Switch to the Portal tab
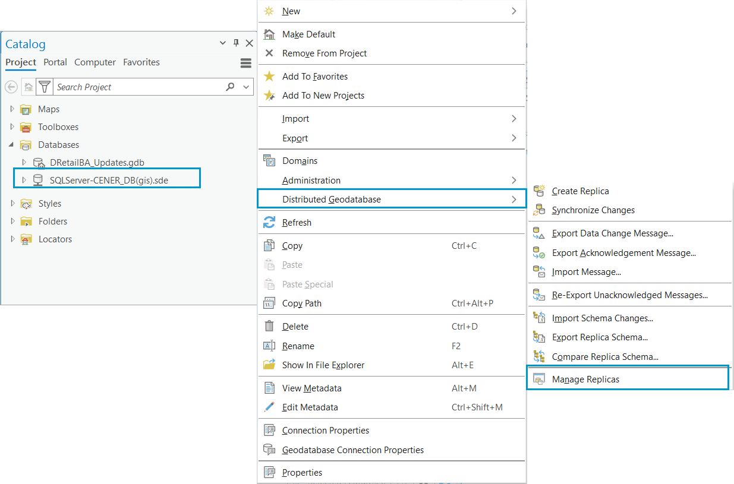 click(x=55, y=62)
